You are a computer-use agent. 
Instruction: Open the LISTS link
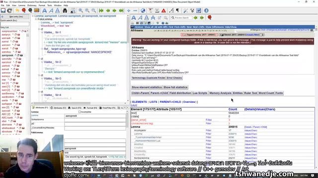153,102
